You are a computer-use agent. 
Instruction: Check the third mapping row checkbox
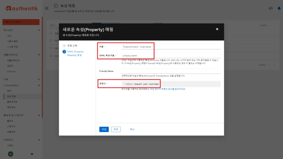(51, 55)
